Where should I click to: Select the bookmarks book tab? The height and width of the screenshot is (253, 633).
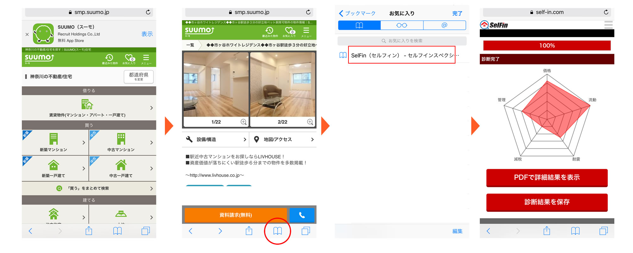click(x=360, y=25)
